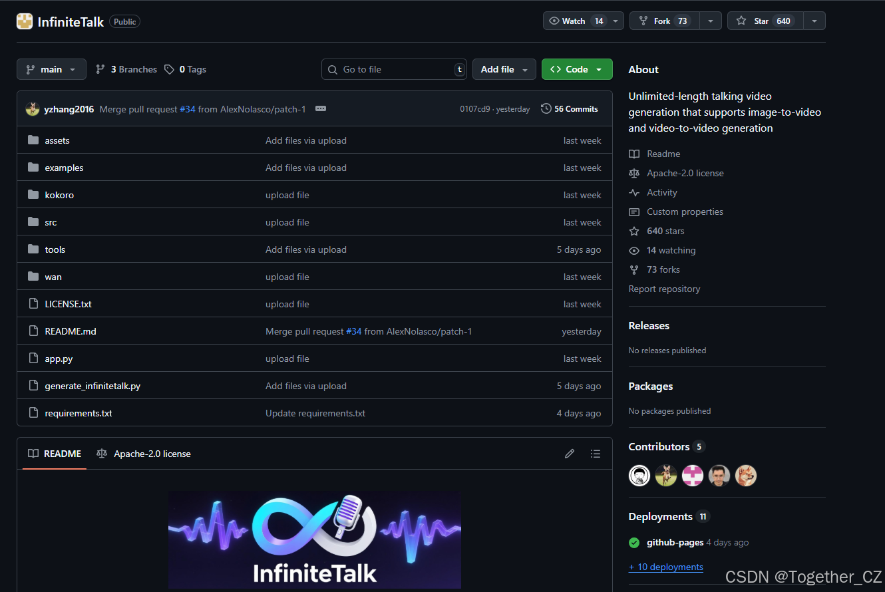This screenshot has width=885, height=592.
Task: Click the examples folder icon
Action: tap(33, 168)
